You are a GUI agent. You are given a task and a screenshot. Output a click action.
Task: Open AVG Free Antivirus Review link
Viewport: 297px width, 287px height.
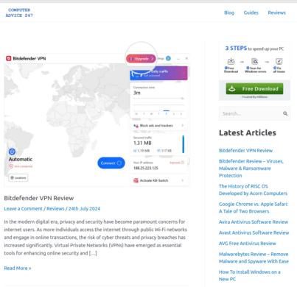248,244
